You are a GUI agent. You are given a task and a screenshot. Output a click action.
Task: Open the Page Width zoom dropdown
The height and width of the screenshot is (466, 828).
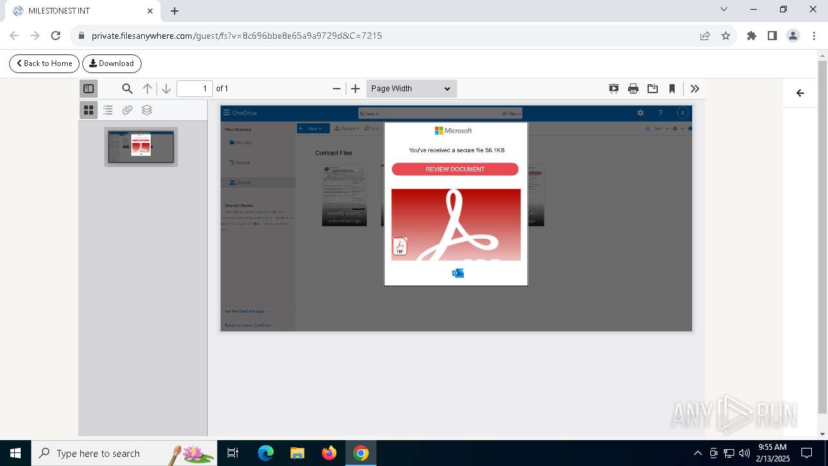(411, 89)
